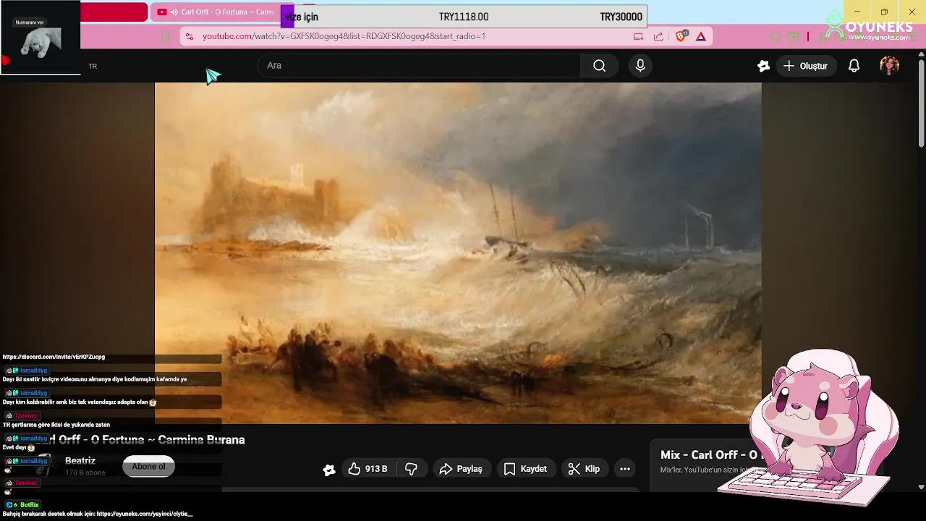Click the screen cast icon in address bar
Screen dimensions: 926x521
638,36
